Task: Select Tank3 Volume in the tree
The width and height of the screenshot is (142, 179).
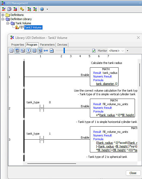Action: pyautogui.click(x=33, y=27)
